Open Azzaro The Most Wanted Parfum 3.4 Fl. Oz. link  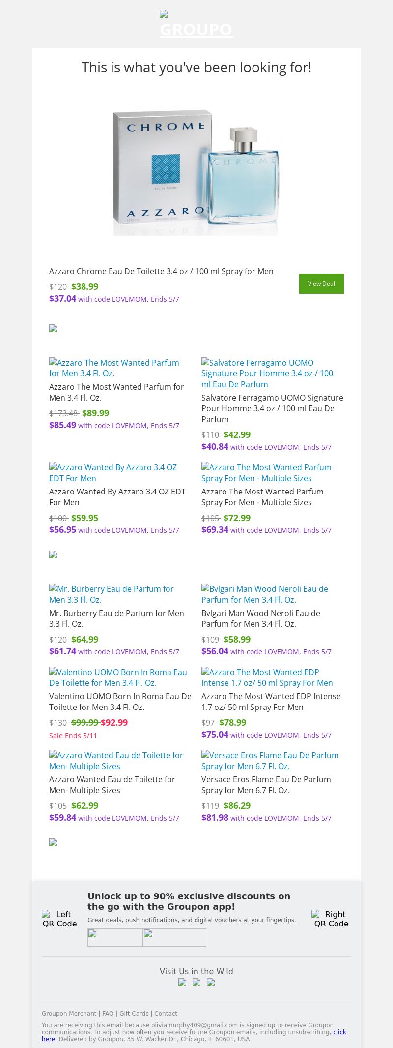(114, 368)
